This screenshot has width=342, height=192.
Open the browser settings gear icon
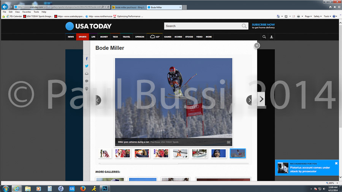pyautogui.click(x=339, y=7)
